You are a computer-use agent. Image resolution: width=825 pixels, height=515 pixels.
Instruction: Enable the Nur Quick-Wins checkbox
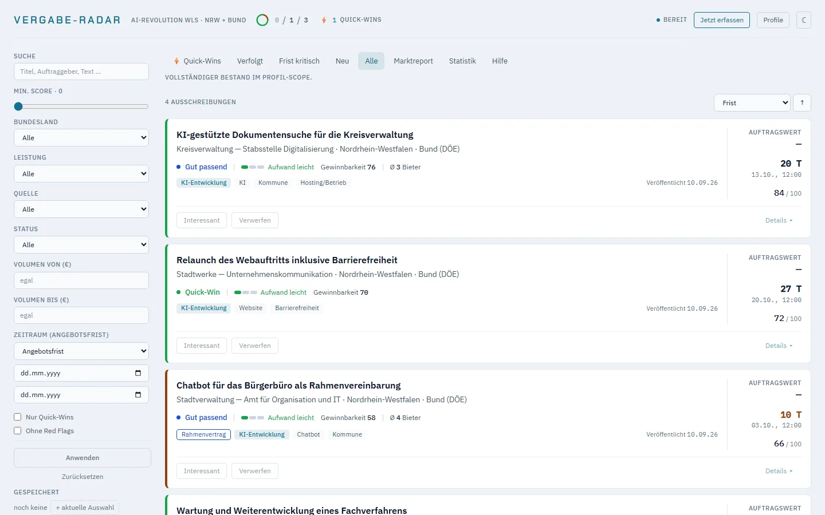coord(18,417)
